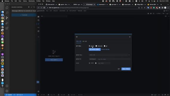
Task: Open goormide DEPLOYMENT menu
Action: coord(73,11)
